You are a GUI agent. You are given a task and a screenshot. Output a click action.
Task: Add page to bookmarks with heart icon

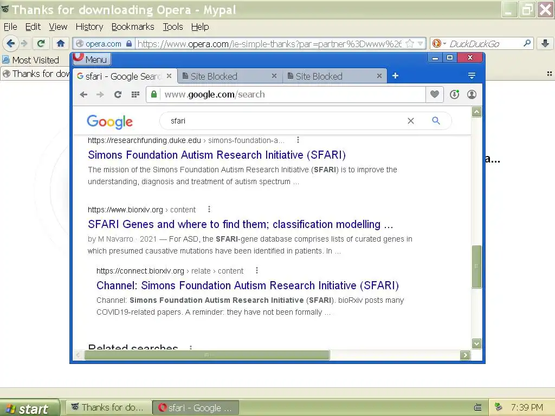[x=435, y=94]
